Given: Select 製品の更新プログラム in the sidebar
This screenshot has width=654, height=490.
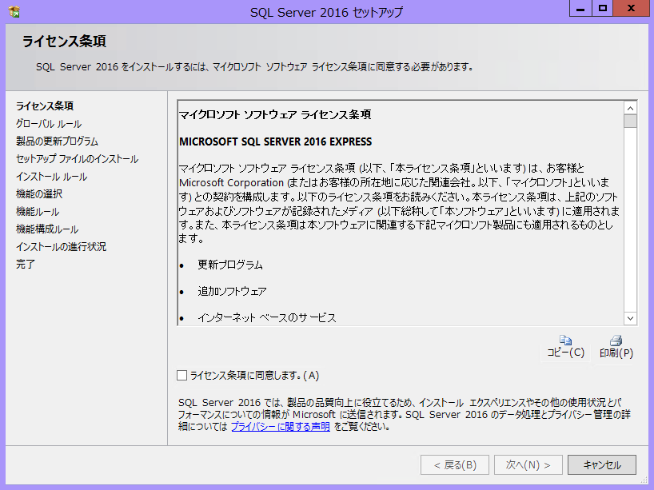Looking at the screenshot, I should [x=57, y=141].
